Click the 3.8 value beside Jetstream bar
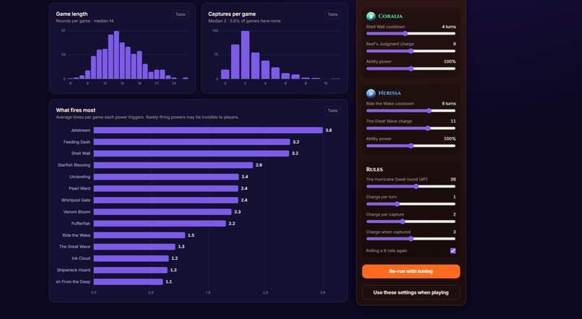The image size is (582, 319). [329, 130]
